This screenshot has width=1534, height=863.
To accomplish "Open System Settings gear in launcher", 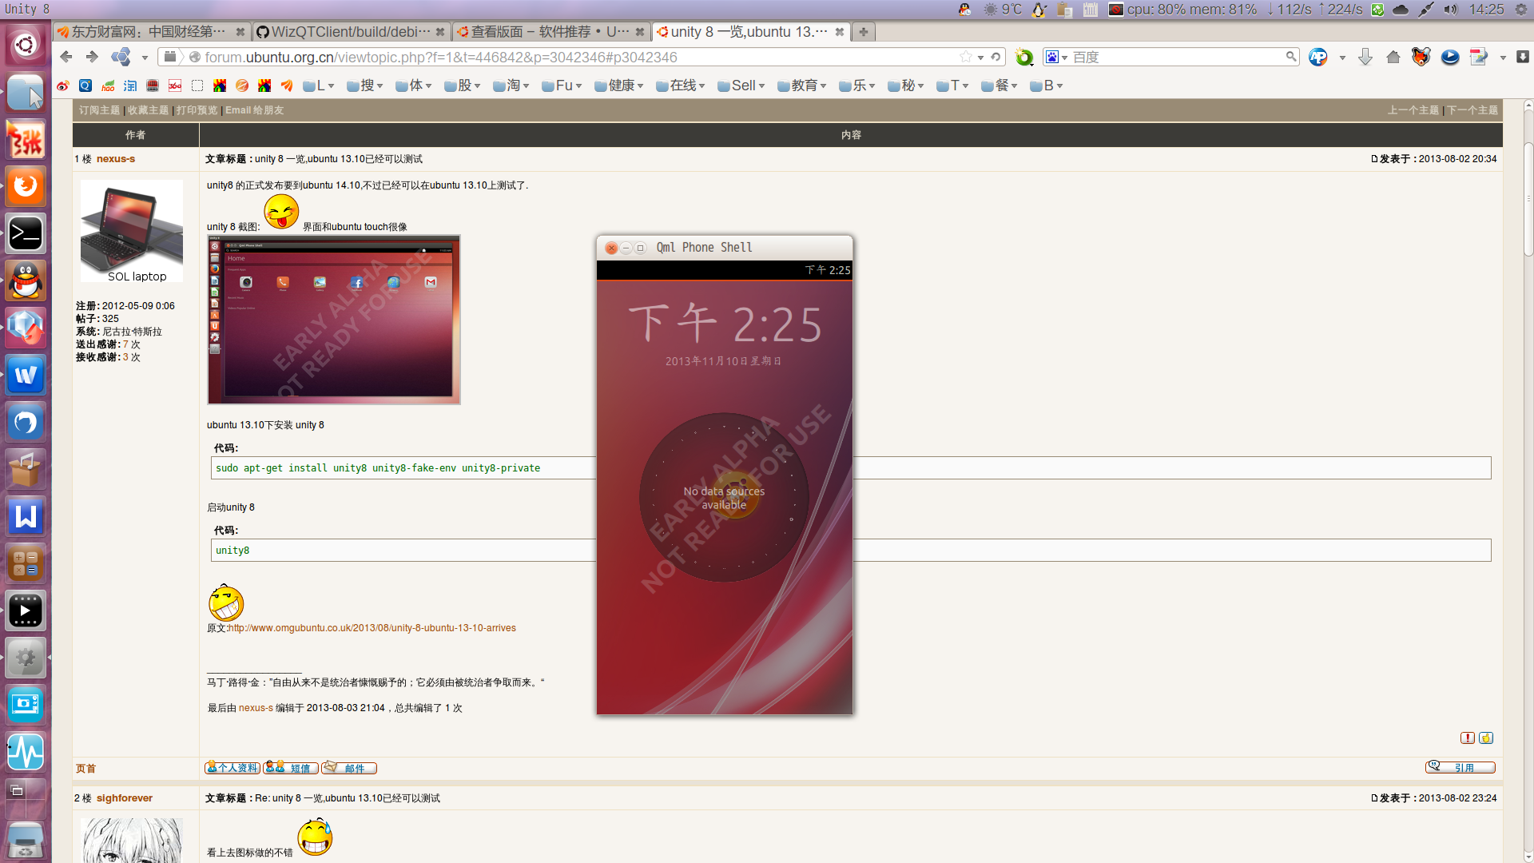I will [x=26, y=658].
